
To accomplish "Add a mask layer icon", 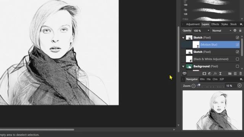I will (x=204, y=73).
